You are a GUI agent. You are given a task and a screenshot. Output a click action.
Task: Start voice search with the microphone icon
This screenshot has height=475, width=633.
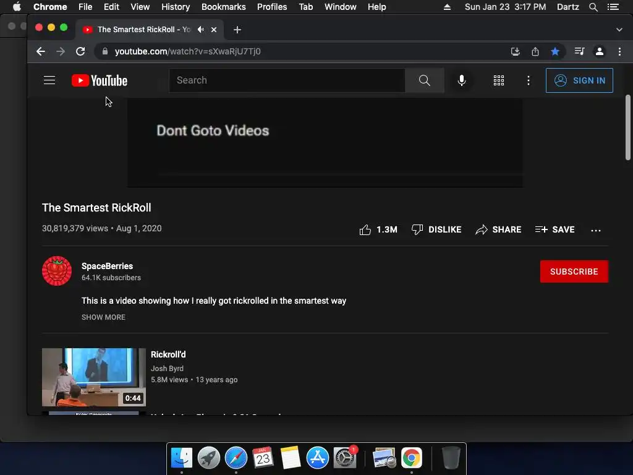(461, 80)
